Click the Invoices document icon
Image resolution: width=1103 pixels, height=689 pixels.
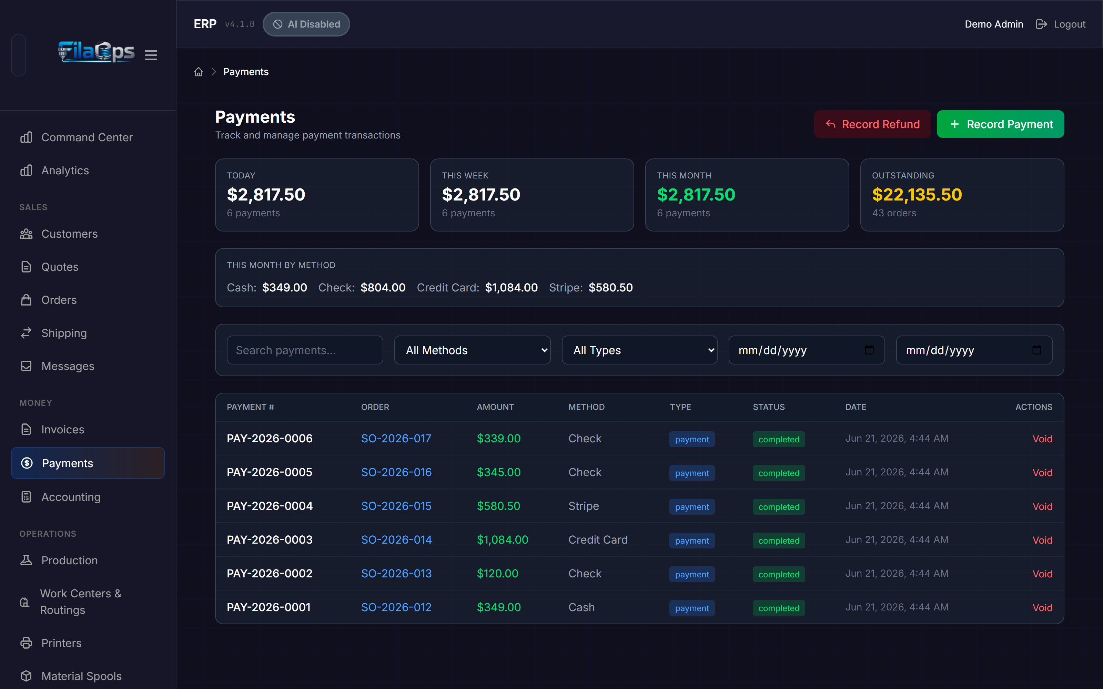(x=27, y=429)
